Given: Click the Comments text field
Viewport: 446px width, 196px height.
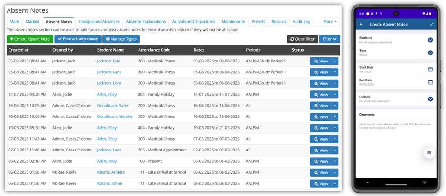Looking at the screenshot, I should [x=396, y=126].
